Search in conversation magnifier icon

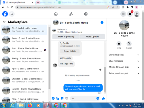pos(129,44)
